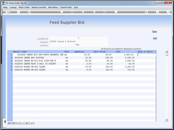Open the Lookup menu
The height and width of the screenshot is (130, 174).
click(13, 7)
